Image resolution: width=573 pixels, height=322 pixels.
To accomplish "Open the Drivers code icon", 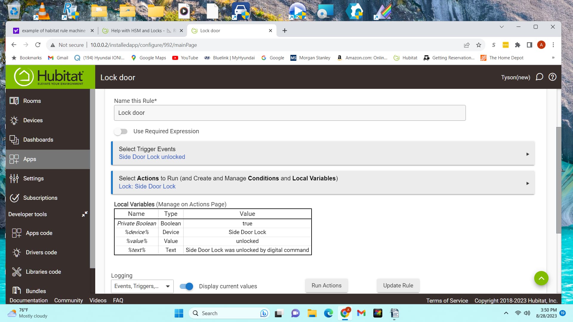I will pyautogui.click(x=16, y=252).
